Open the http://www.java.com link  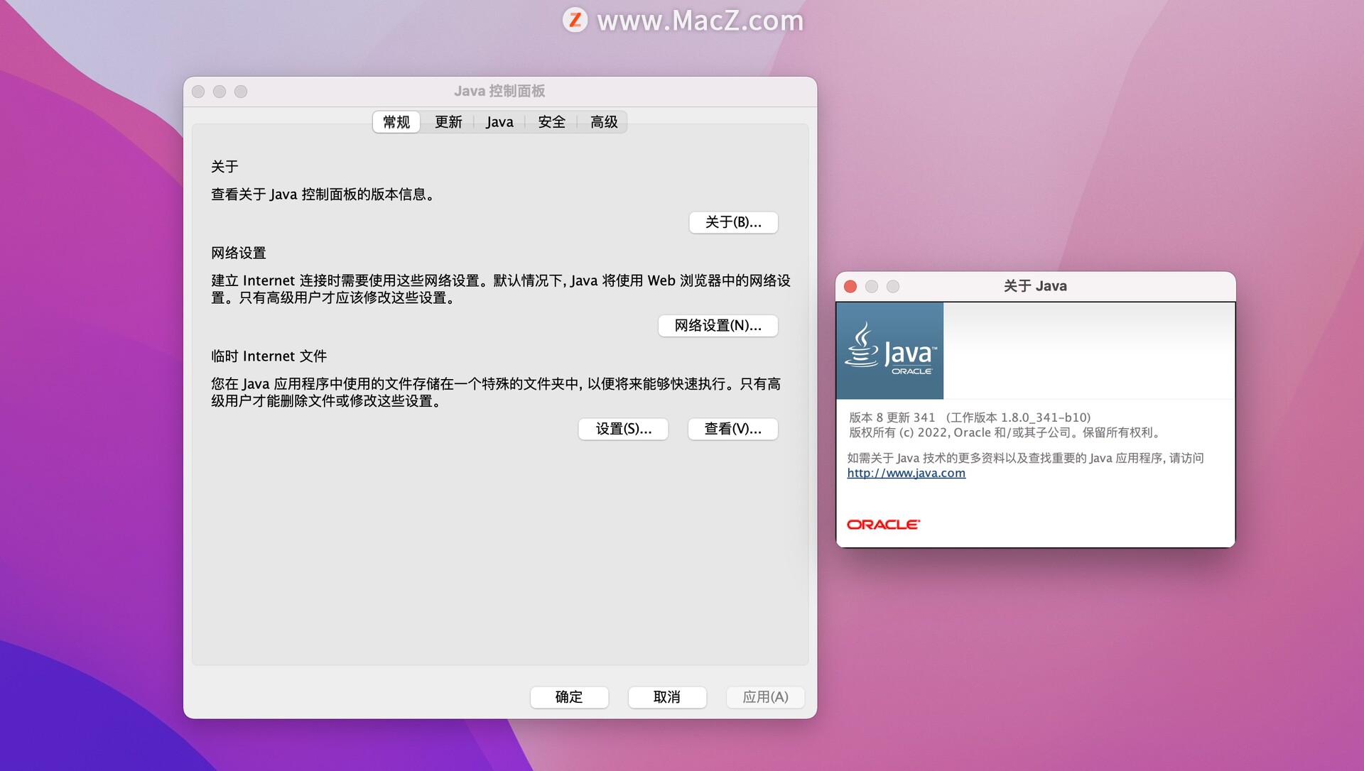coord(906,473)
